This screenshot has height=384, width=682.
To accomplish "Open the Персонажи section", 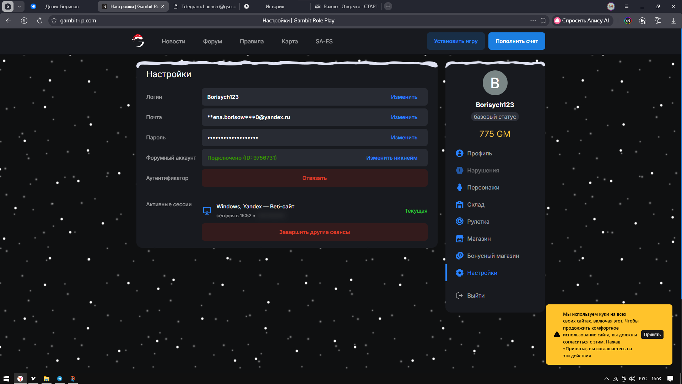I will [x=483, y=187].
